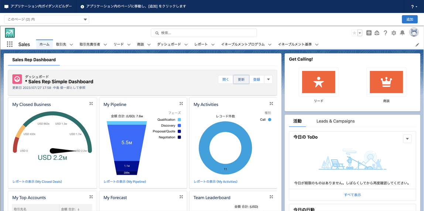Image resolution: width=424 pixels, height=211 pixels.
Task: Click the 更新 dashboard button
Action: pyautogui.click(x=241, y=79)
